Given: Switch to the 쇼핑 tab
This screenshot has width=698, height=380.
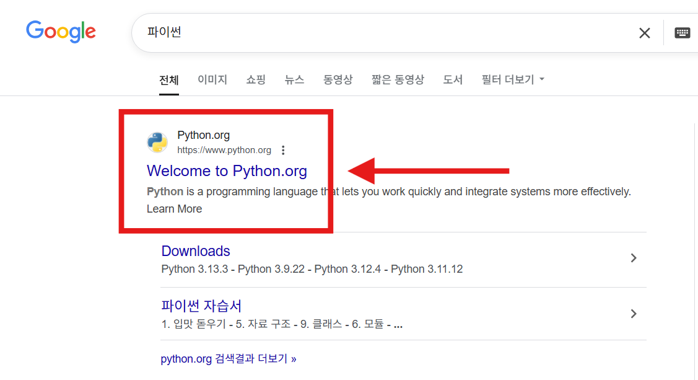Looking at the screenshot, I should point(256,80).
